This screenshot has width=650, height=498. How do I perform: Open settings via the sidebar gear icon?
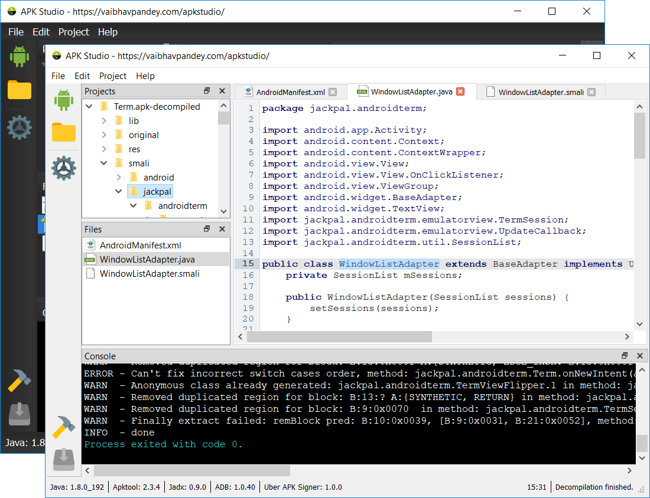click(x=63, y=168)
